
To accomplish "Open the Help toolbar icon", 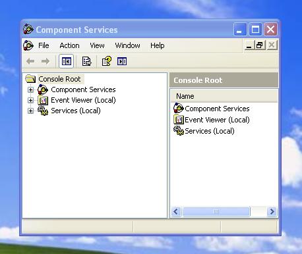I will [107, 61].
